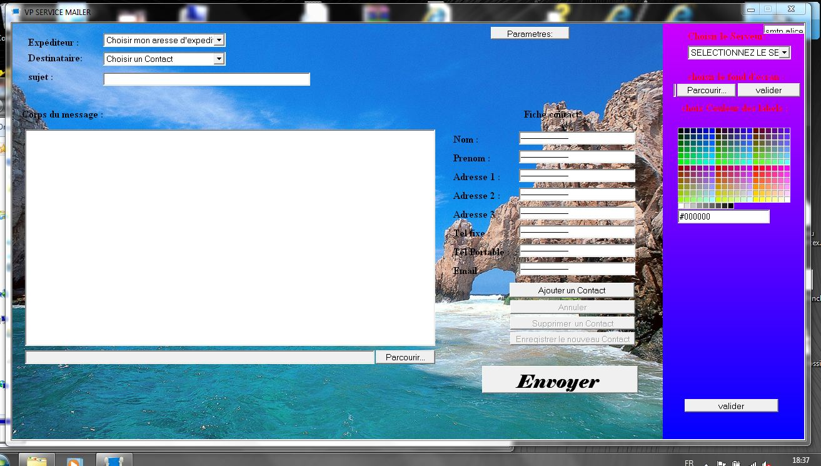The width and height of the screenshot is (821, 466).
Task: Click valider at the bottom of settings panel
Action: pyautogui.click(x=731, y=406)
